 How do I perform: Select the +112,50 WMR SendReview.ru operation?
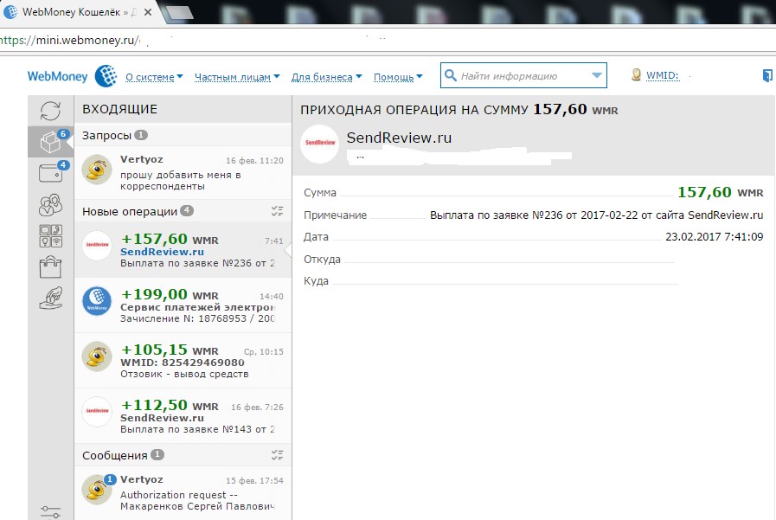point(183,416)
